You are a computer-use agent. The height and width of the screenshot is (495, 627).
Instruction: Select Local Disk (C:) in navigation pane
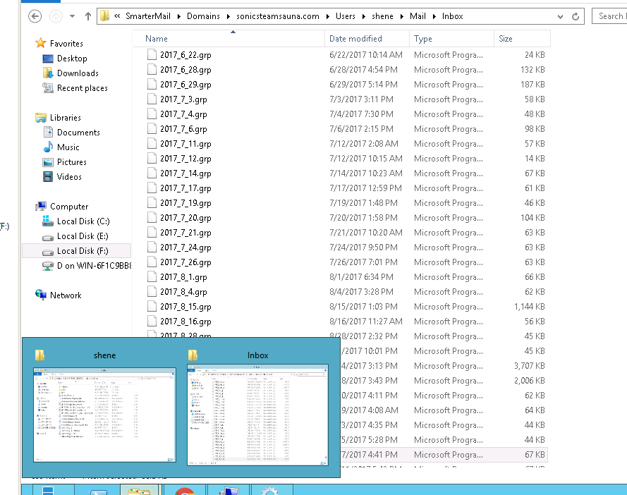coord(83,221)
